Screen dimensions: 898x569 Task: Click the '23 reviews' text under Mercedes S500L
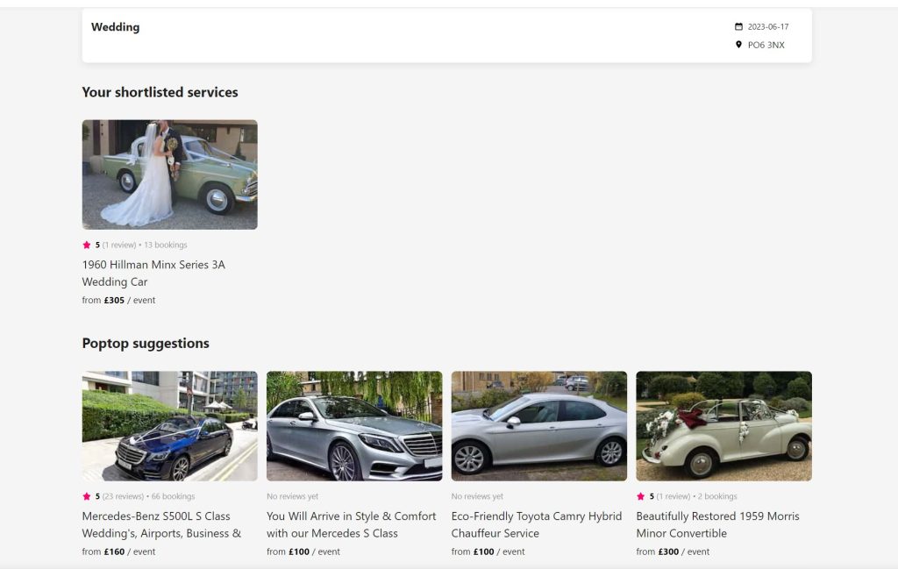click(121, 497)
